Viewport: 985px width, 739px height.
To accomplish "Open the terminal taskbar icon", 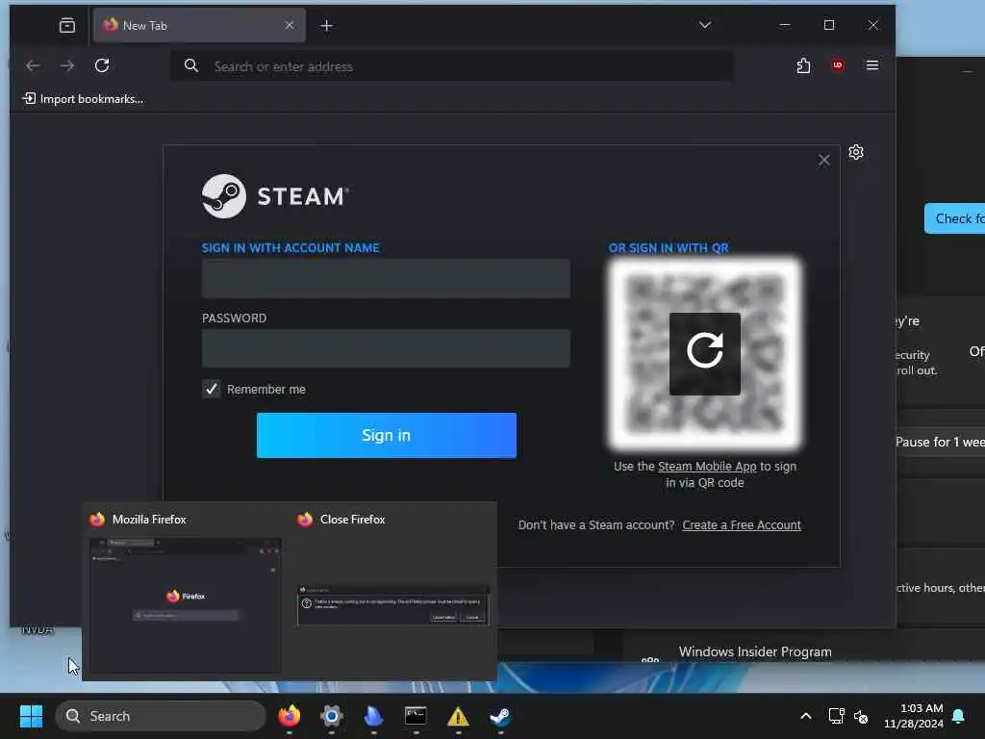I will 416,716.
